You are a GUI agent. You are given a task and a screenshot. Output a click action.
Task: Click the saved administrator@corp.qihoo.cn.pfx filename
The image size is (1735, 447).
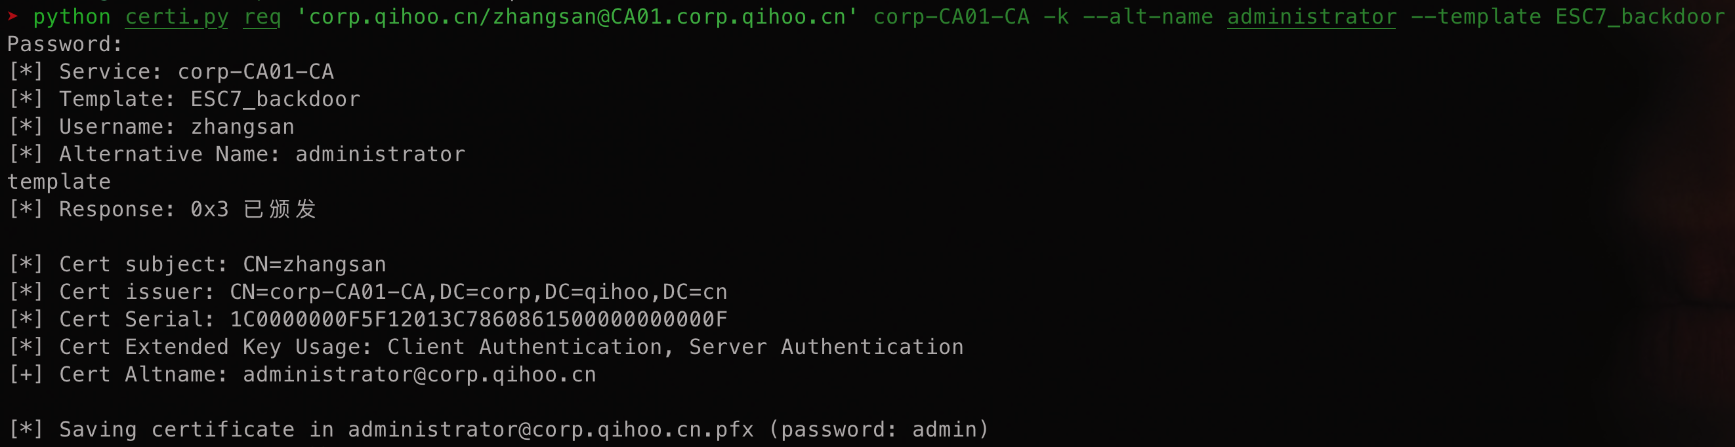[551, 429]
